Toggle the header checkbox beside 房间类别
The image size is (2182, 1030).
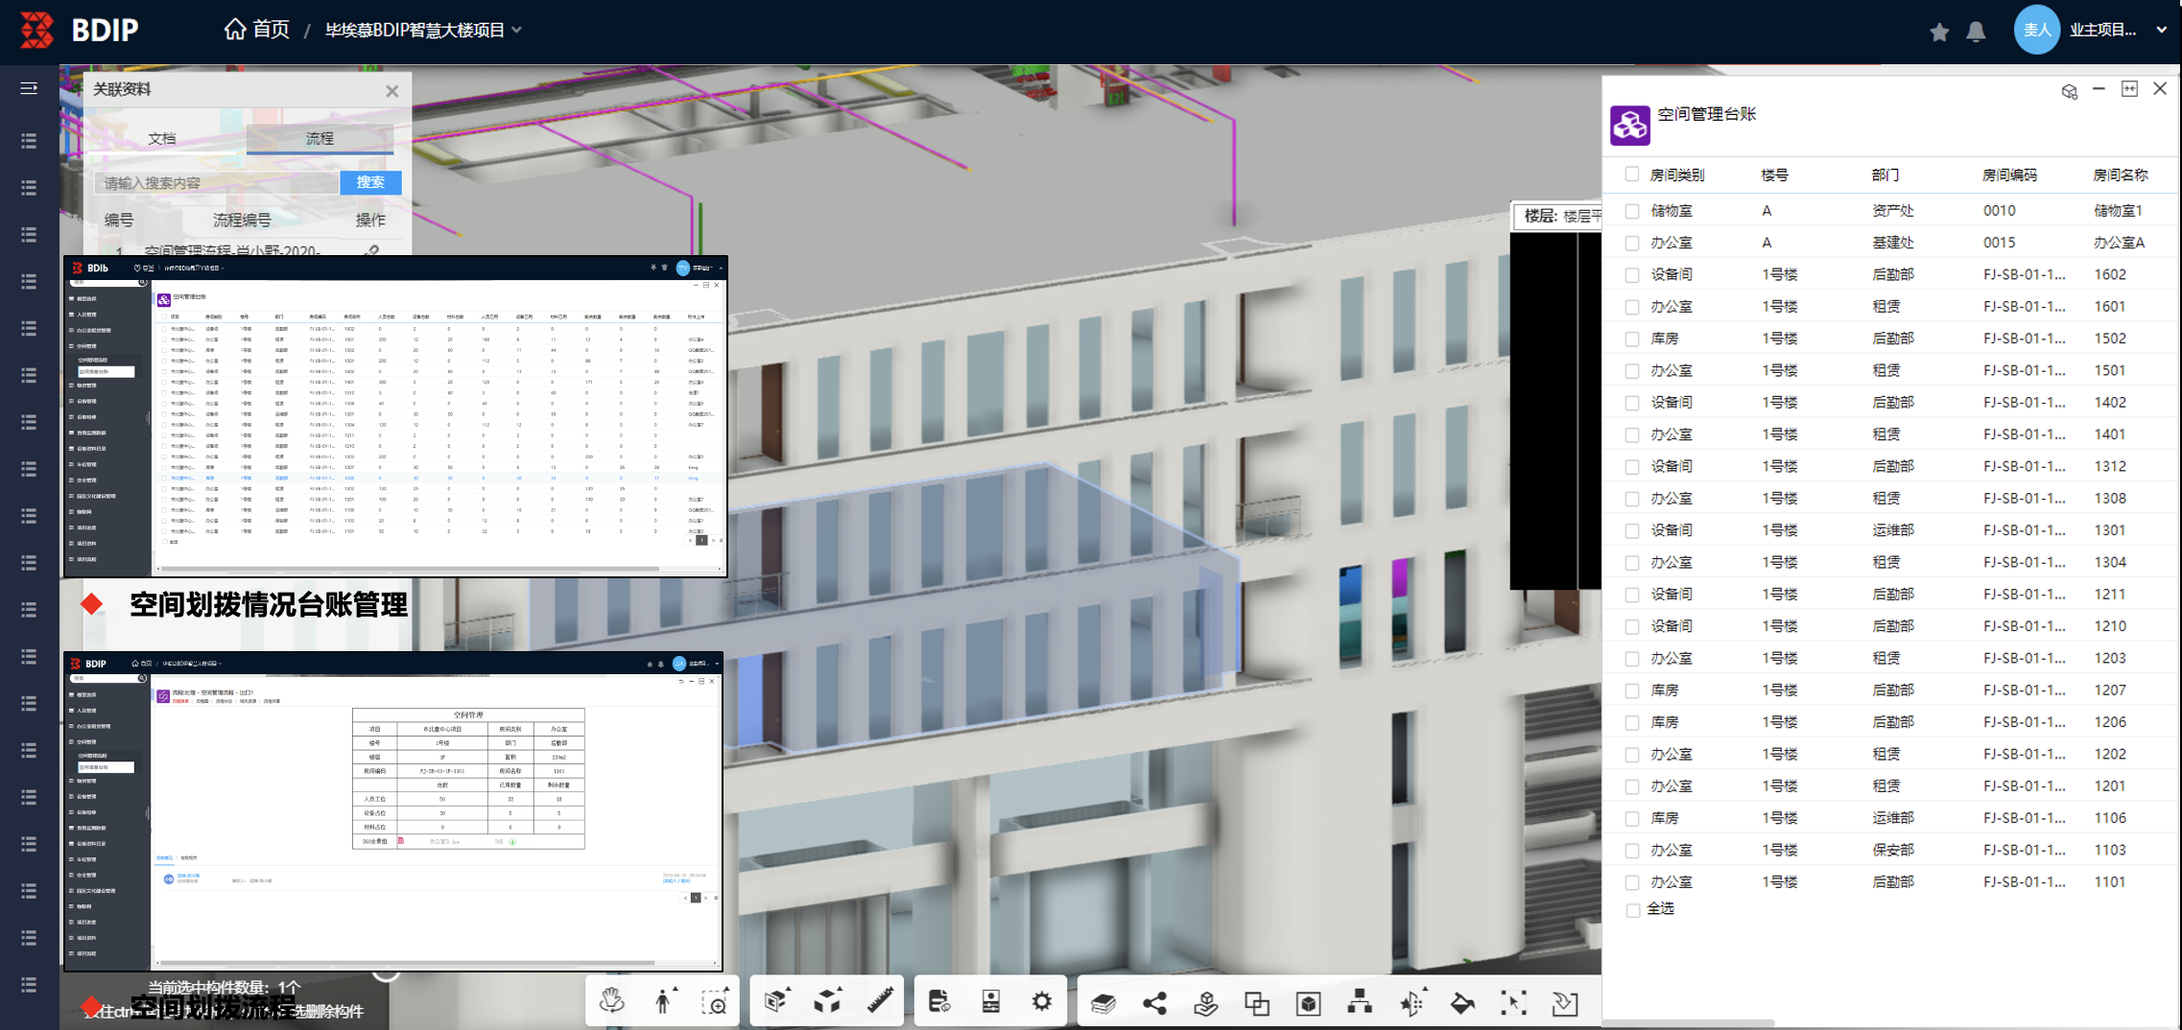click(x=1632, y=175)
